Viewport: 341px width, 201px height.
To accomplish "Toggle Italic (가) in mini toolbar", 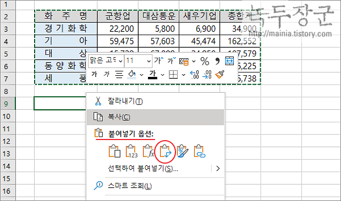I will pyautogui.click(x=106, y=74).
